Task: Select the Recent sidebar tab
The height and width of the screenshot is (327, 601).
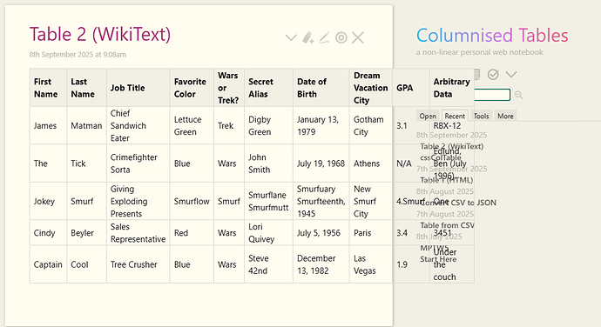Action: pos(455,116)
